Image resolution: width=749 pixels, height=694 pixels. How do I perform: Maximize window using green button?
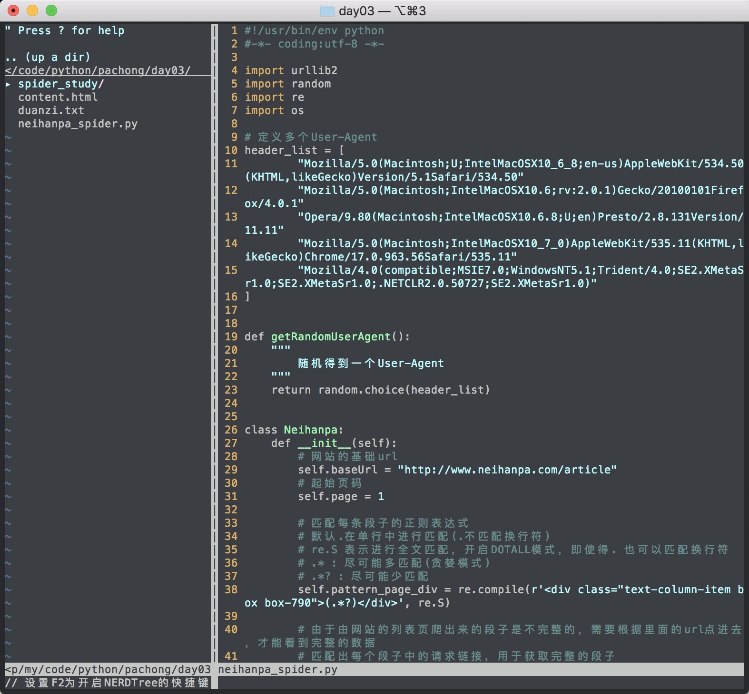[51, 10]
